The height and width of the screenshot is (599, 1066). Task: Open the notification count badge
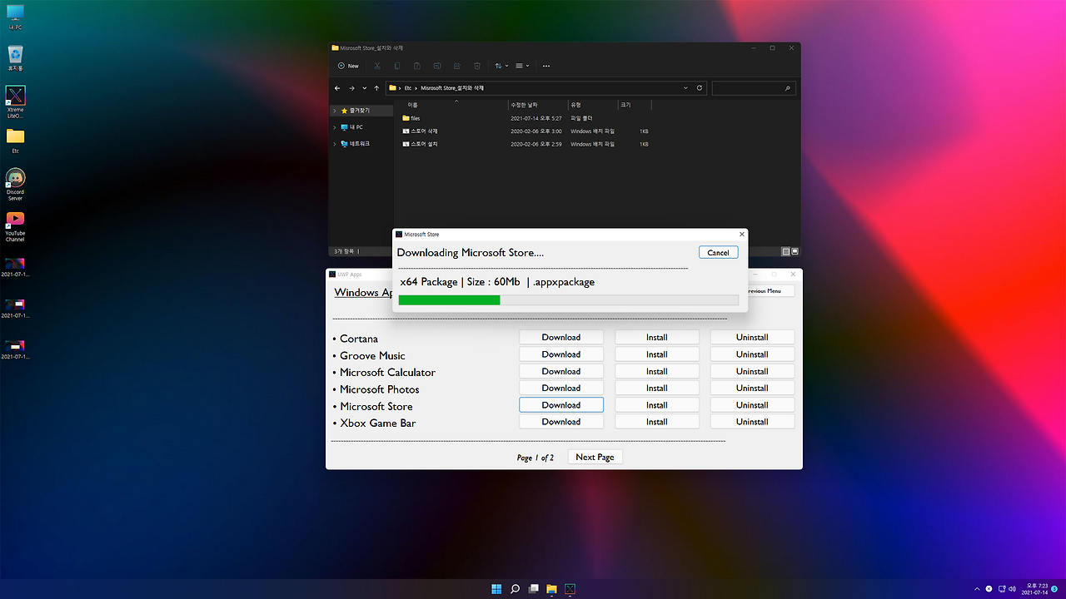(1054, 589)
